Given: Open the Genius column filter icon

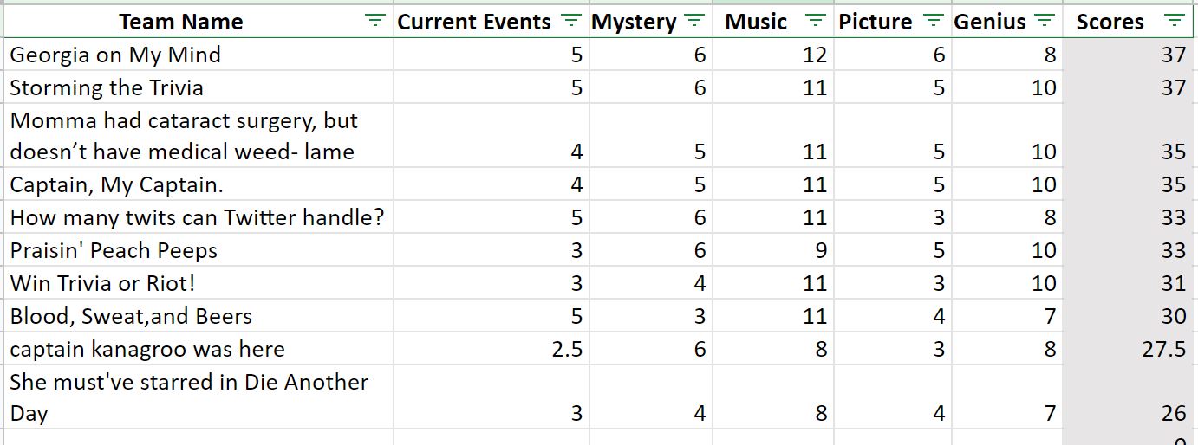Looking at the screenshot, I should pyautogui.click(x=1045, y=22).
